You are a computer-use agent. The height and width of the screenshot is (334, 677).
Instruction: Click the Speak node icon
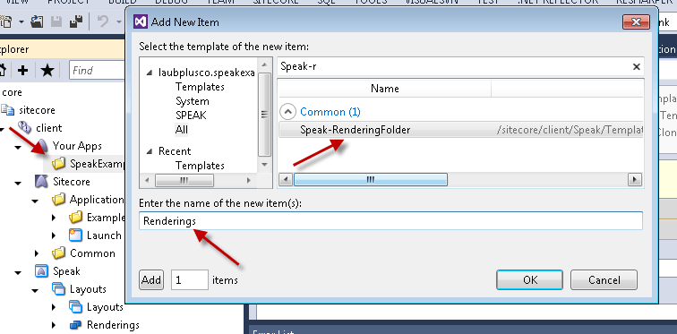pos(41,271)
